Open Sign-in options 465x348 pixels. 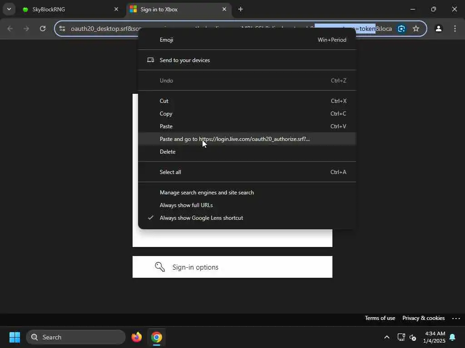point(232,267)
